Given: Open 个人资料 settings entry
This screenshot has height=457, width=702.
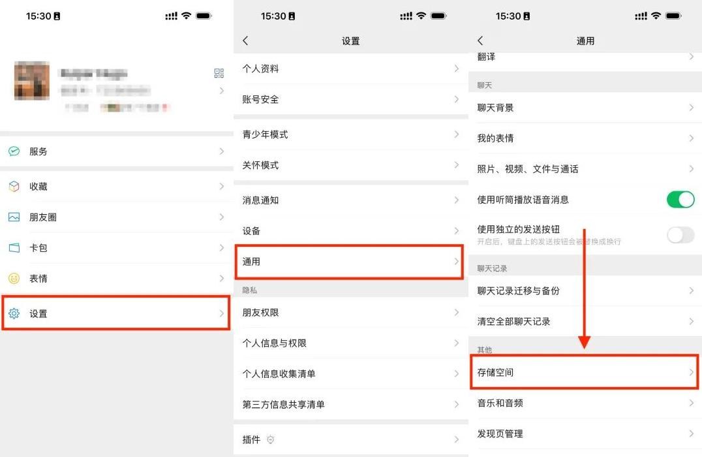Looking at the screenshot, I should [351, 69].
